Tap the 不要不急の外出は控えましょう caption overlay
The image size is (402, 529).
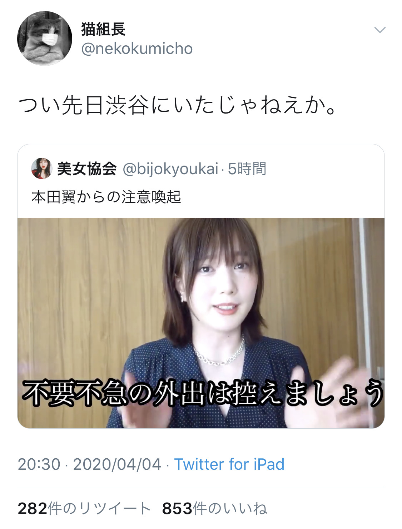[x=203, y=393]
